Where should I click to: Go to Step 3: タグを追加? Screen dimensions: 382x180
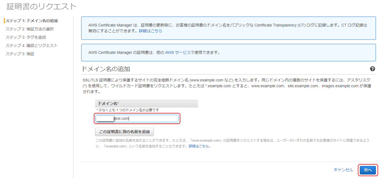point(26,37)
